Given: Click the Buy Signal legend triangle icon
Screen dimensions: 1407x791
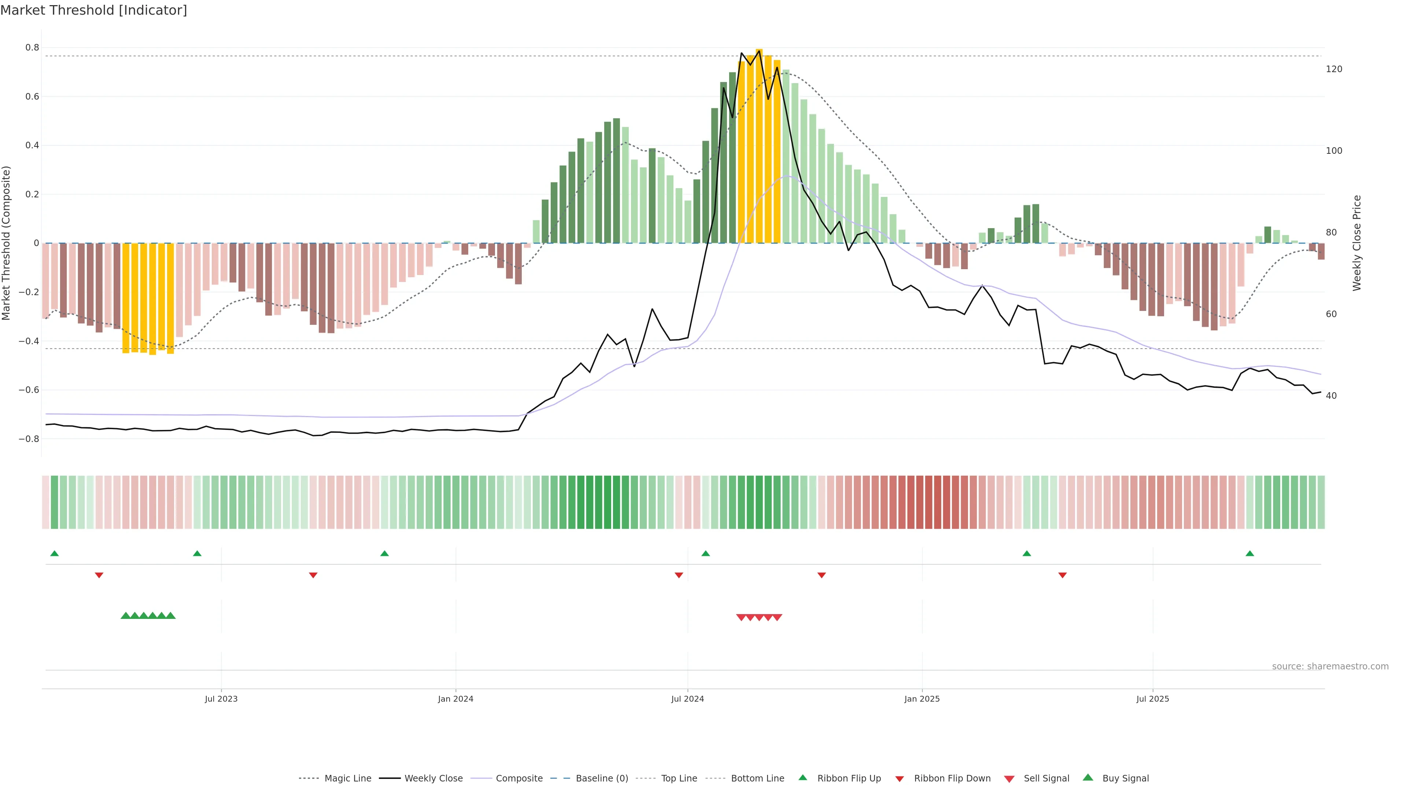Looking at the screenshot, I should 1087,777.
